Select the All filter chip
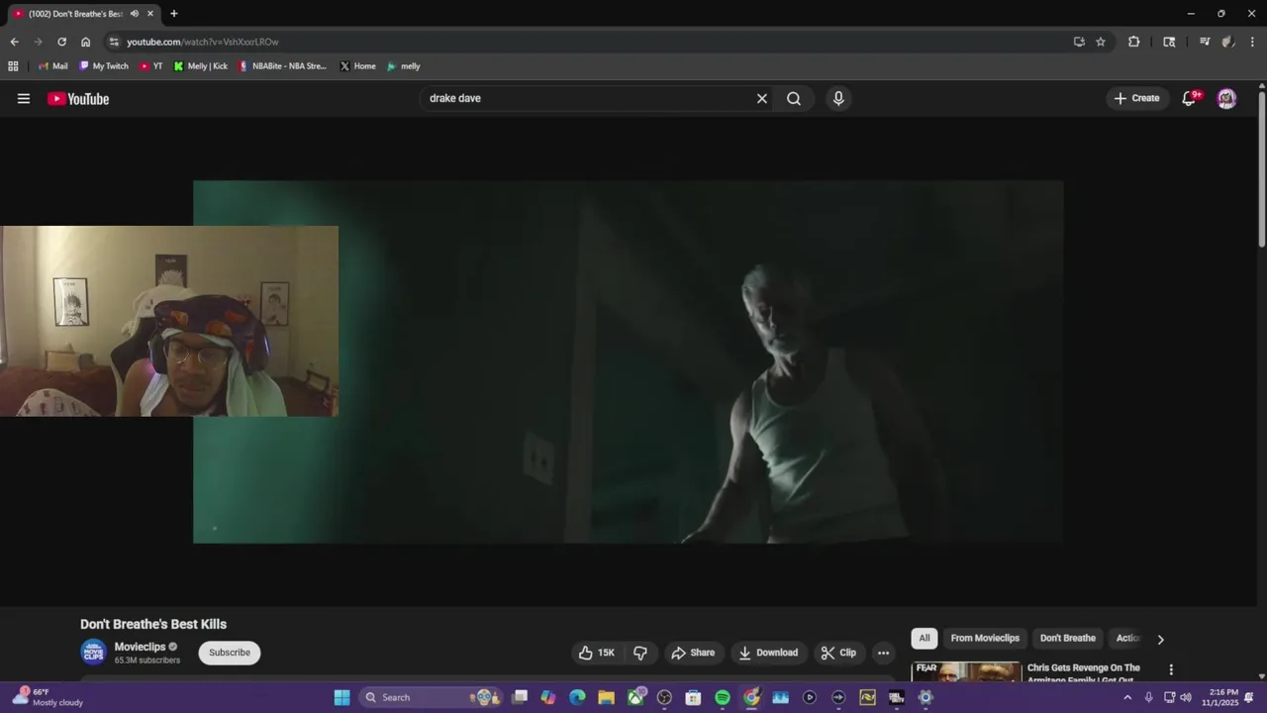Image resolution: width=1267 pixels, height=713 pixels. (x=925, y=639)
